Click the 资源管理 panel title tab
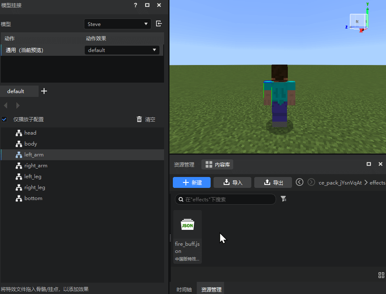386x294 pixels. (184, 164)
